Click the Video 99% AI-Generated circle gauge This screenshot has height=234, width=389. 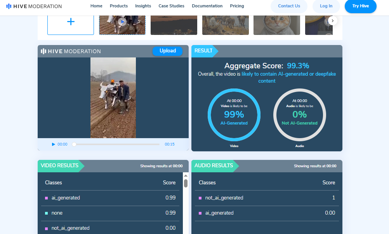point(234,114)
